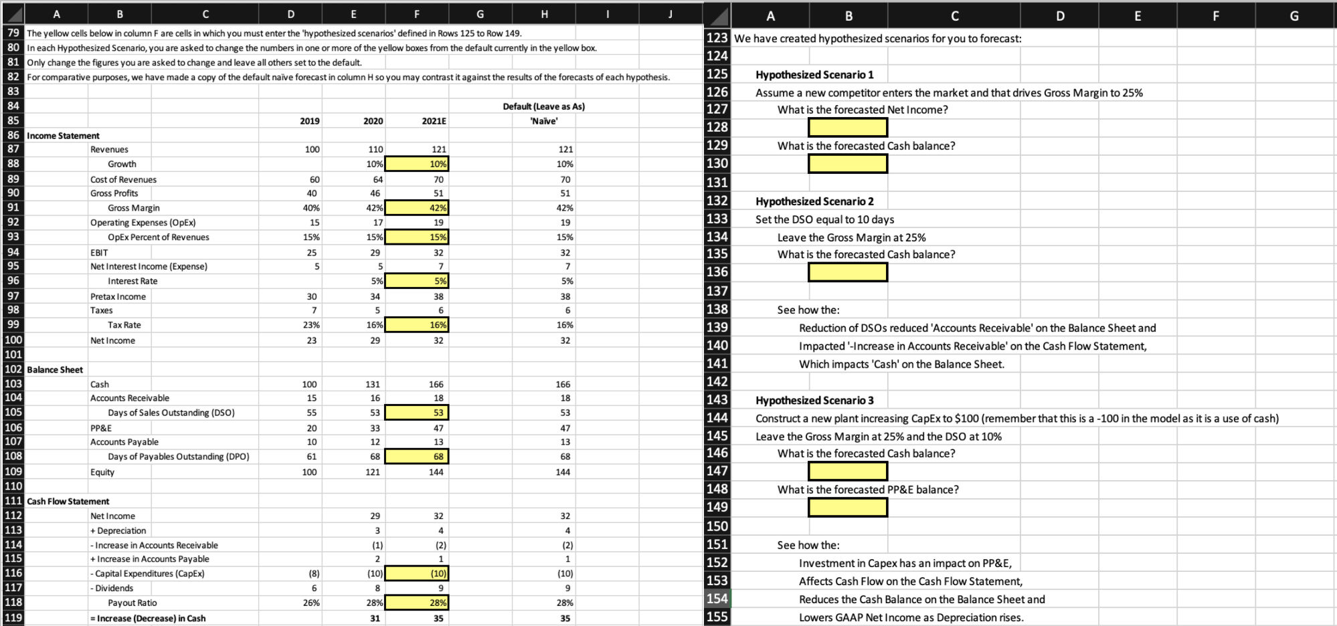Select the yellow Days of Payables Outstanding cell
The height and width of the screenshot is (626, 1337).
[x=416, y=456]
